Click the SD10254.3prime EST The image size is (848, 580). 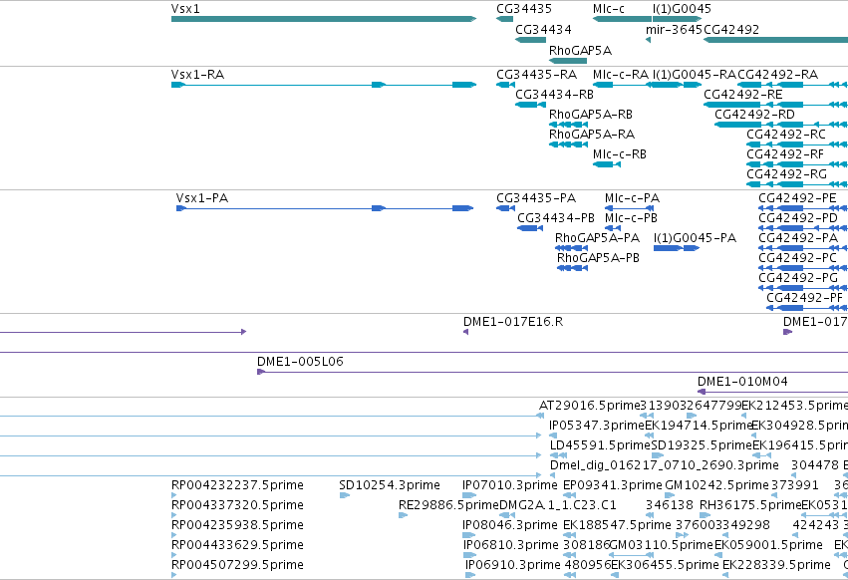(345, 495)
